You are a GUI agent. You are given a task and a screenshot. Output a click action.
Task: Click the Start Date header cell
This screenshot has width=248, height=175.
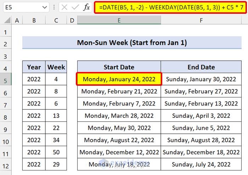[x=119, y=67]
